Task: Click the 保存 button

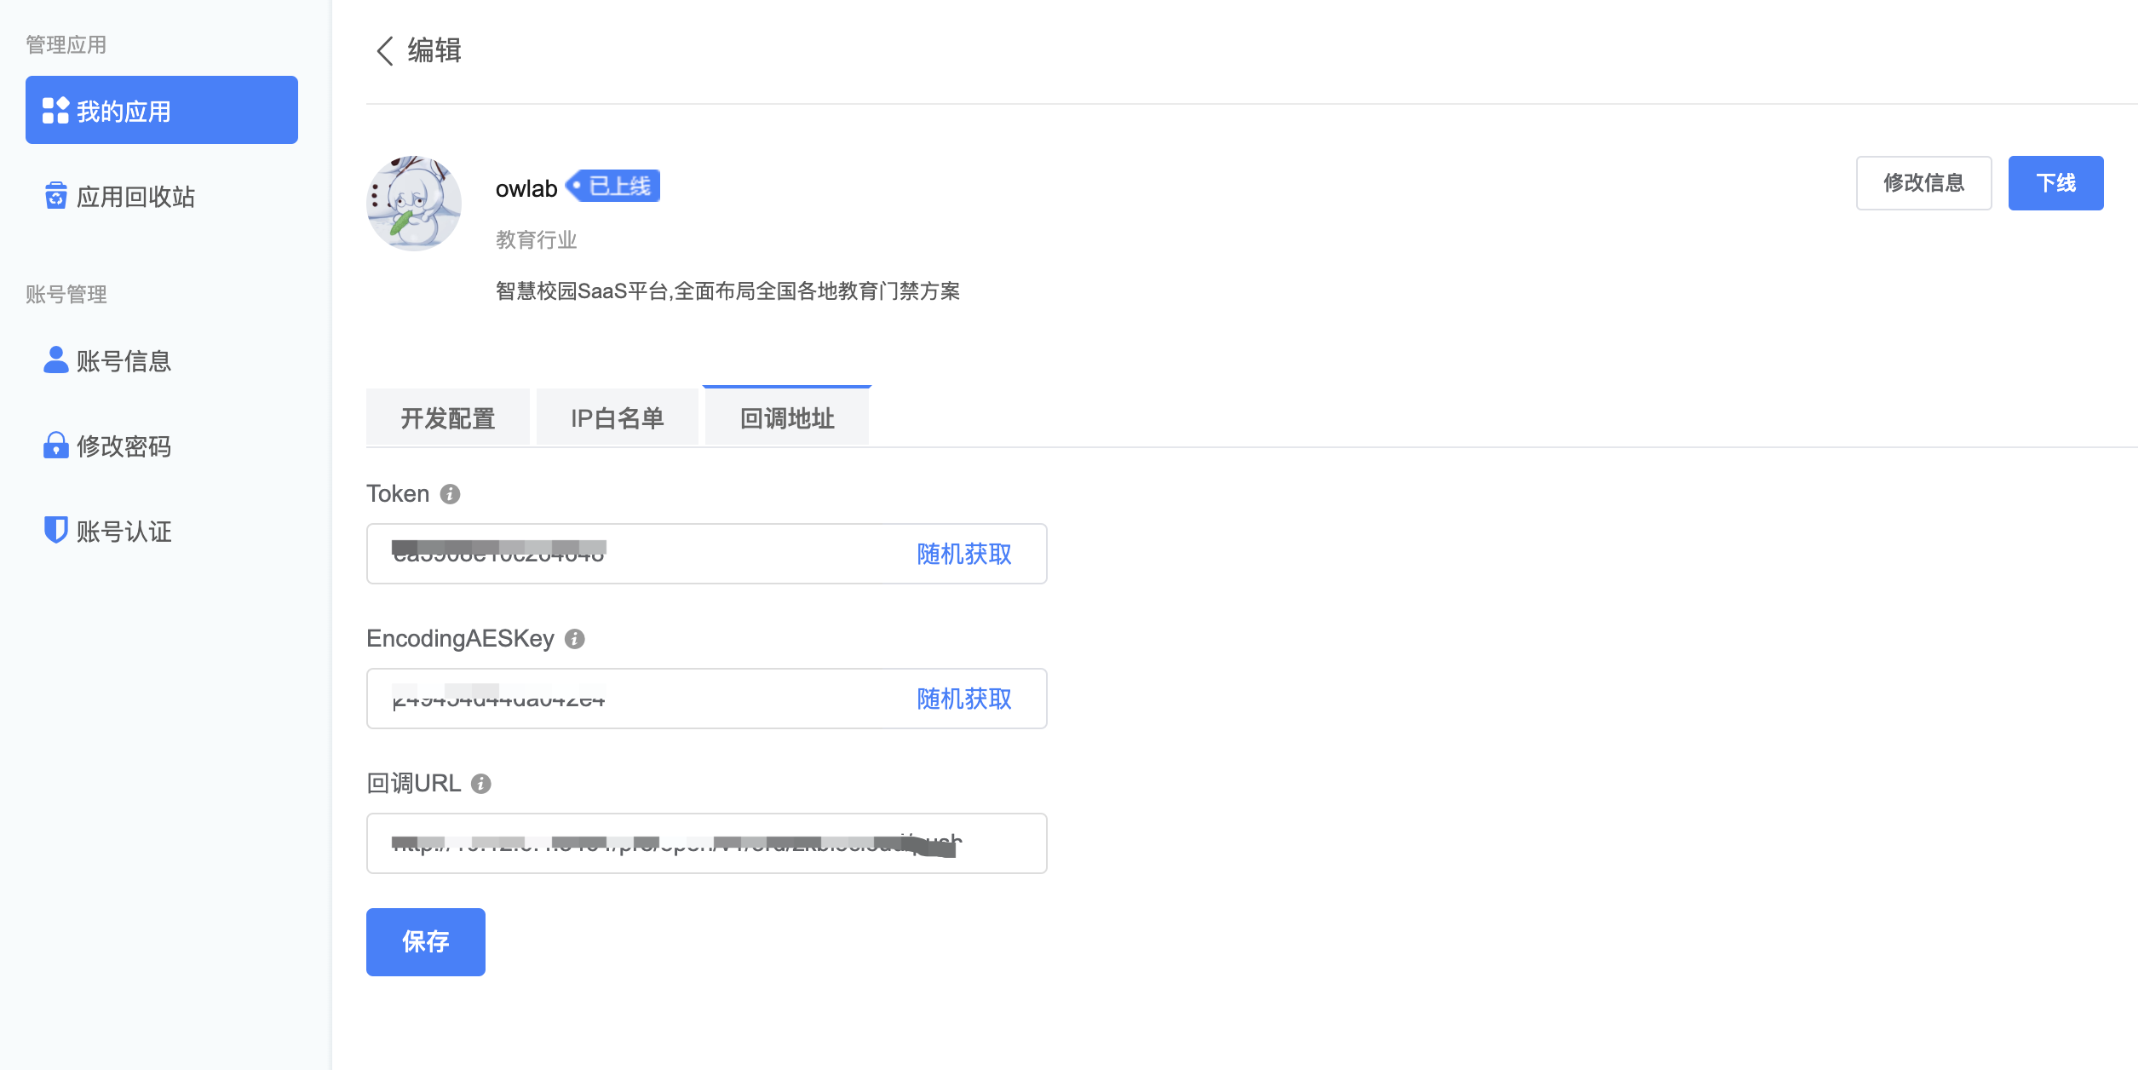Action: 425,941
